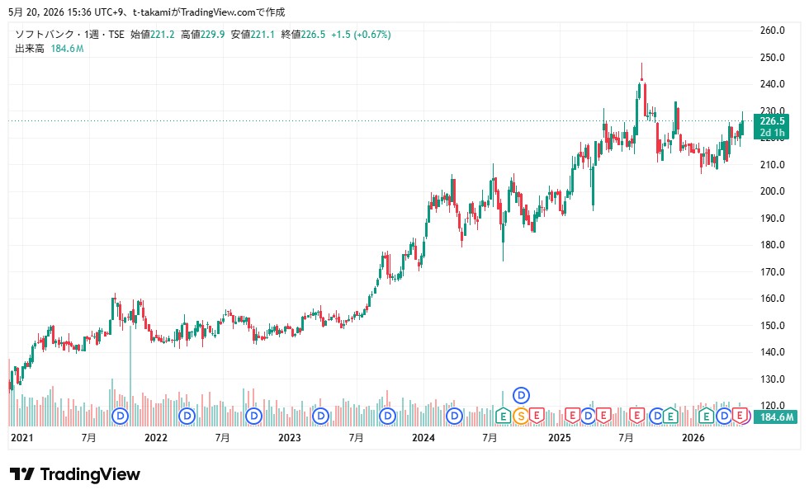
Task: Click the raised D marker above the S marker
Action: coord(521,395)
